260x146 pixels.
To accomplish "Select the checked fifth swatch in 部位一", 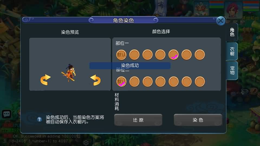I will click(x=174, y=55).
